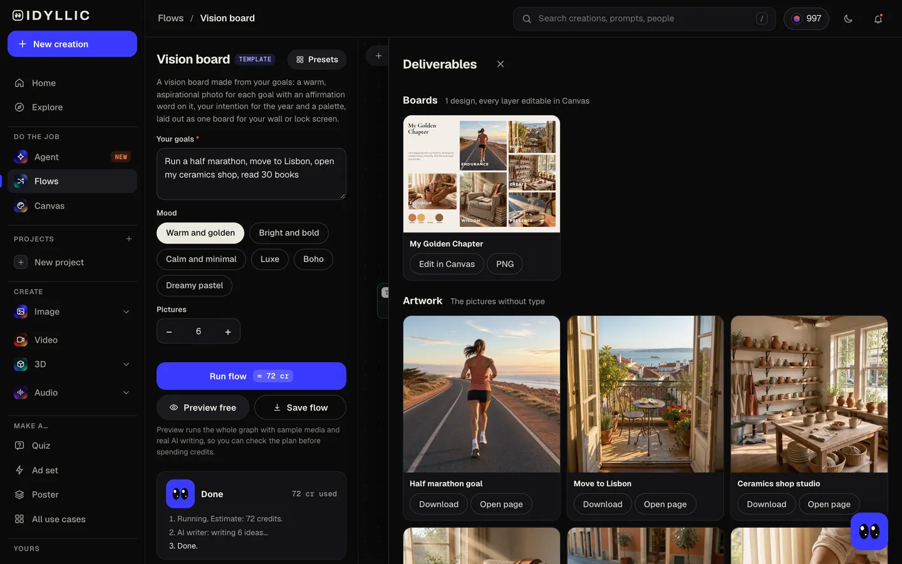Click the Idyllic logo icon
This screenshot has width=902, height=564.
[18, 16]
